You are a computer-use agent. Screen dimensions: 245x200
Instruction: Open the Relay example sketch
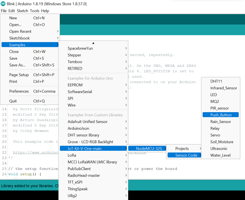pyautogui.click(x=221, y=128)
